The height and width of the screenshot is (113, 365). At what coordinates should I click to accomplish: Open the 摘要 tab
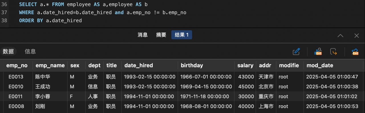tap(161, 35)
